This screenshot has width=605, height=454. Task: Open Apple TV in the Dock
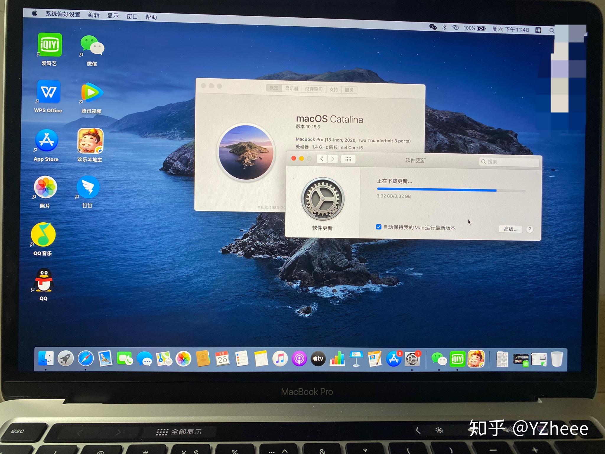click(318, 359)
